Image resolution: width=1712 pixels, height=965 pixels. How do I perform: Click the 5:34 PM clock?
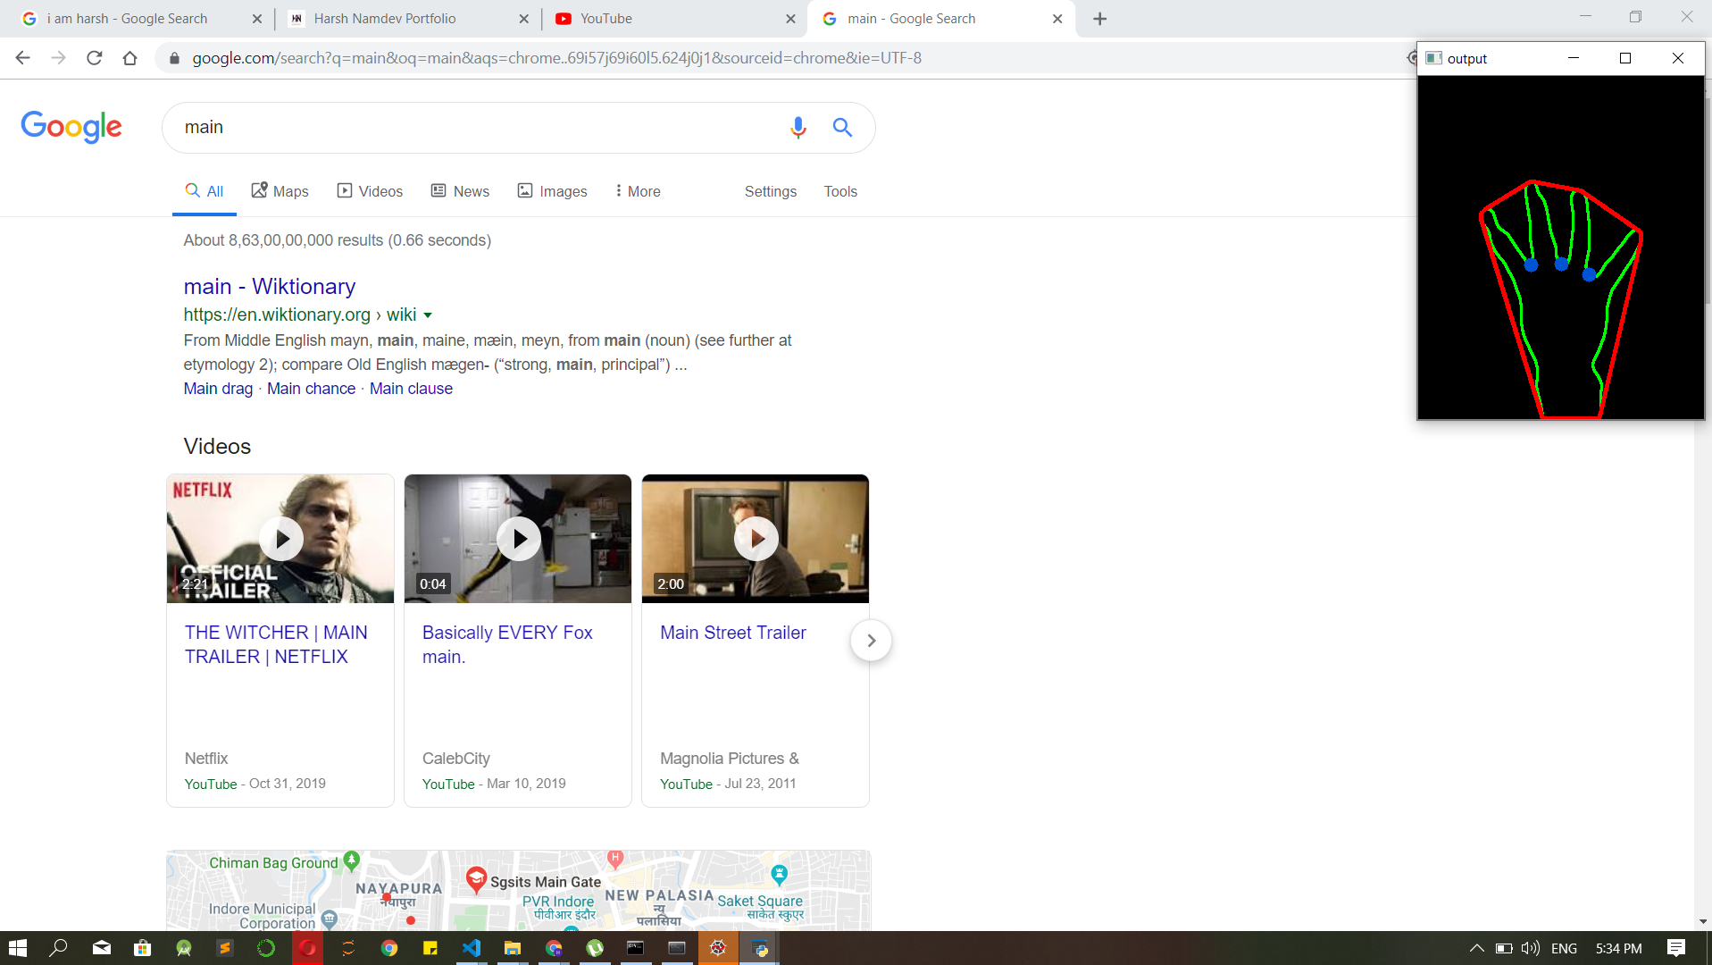[x=1618, y=948]
